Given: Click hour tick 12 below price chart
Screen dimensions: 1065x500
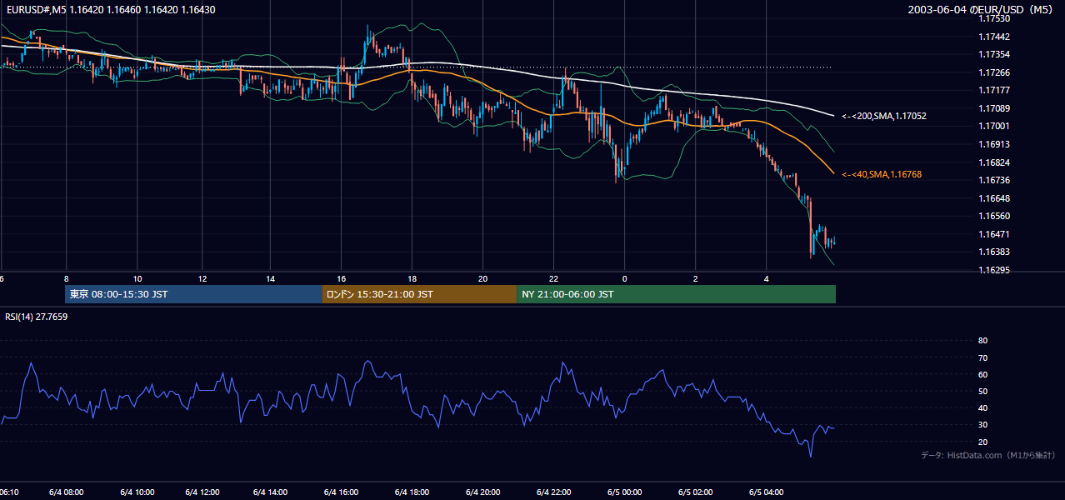Looking at the screenshot, I should [202, 278].
